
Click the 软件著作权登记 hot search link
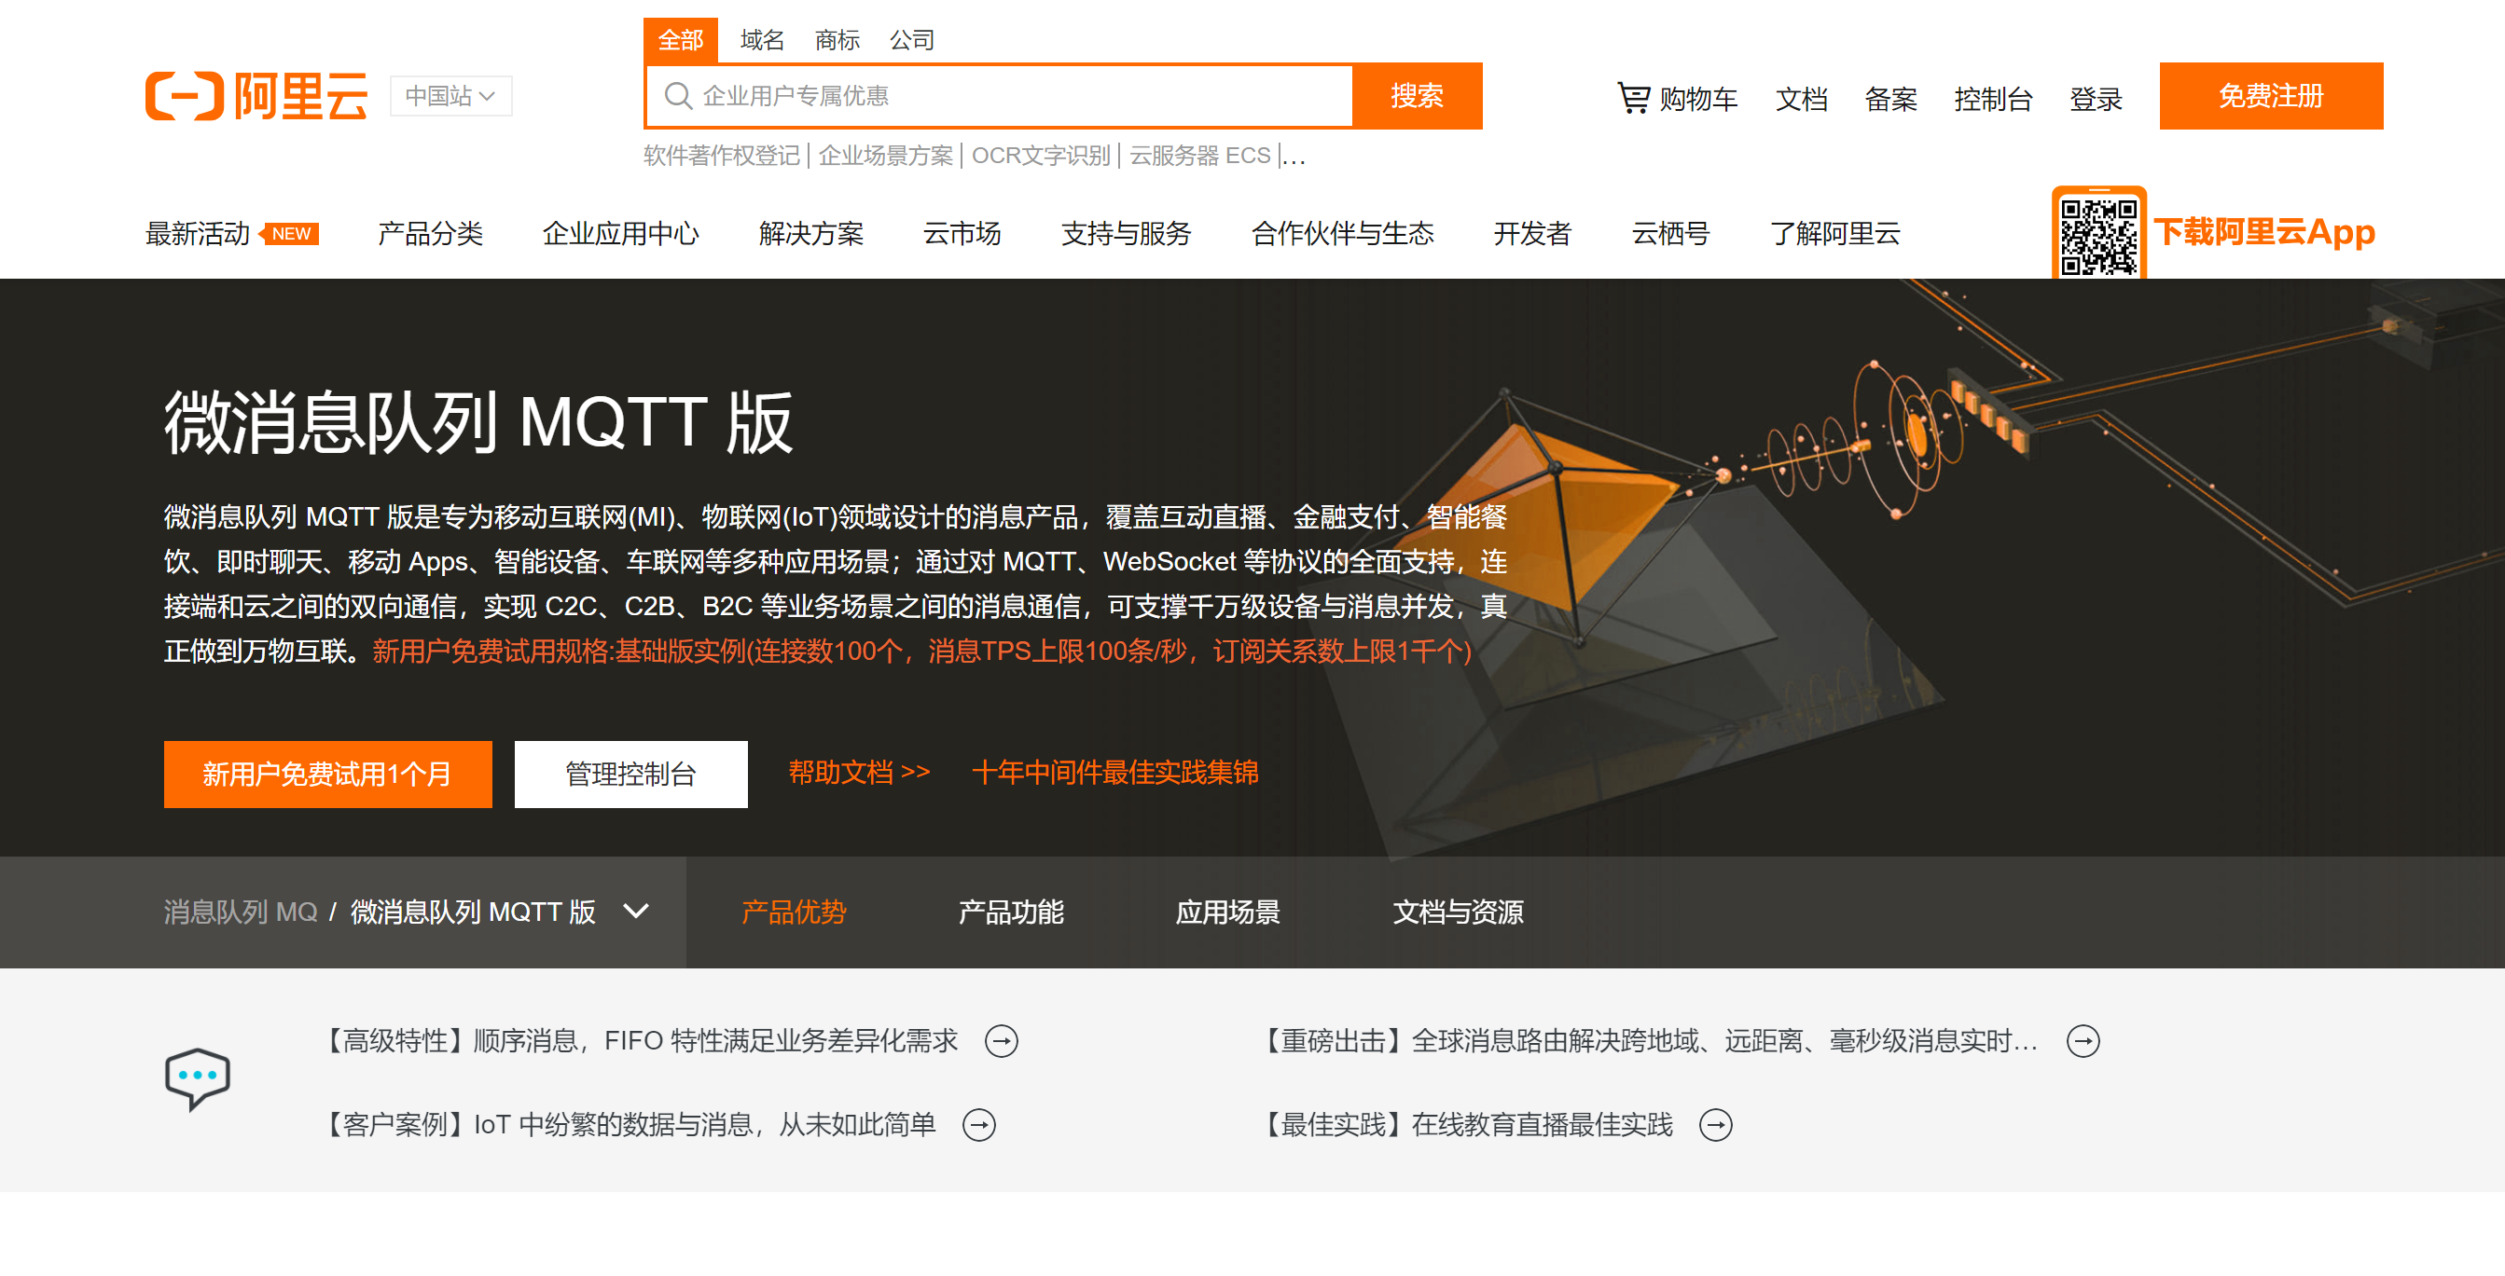point(722,156)
